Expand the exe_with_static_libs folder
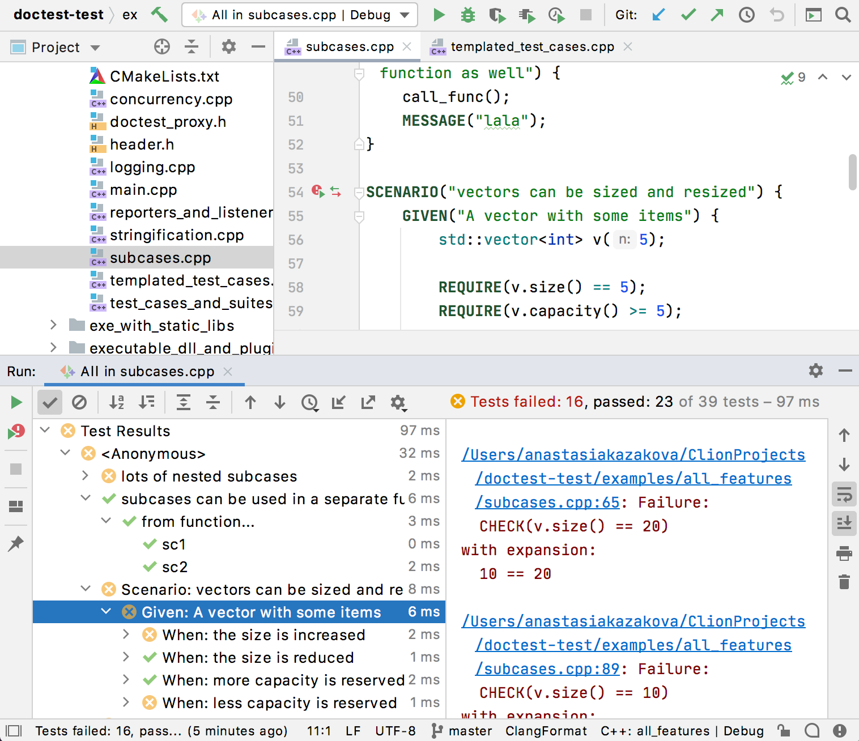Image resolution: width=859 pixels, height=741 pixels. pyautogui.click(x=53, y=325)
